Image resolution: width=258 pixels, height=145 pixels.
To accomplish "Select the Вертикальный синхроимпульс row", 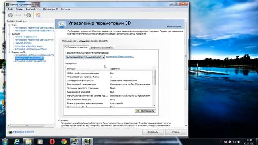I will (x=109, y=84).
